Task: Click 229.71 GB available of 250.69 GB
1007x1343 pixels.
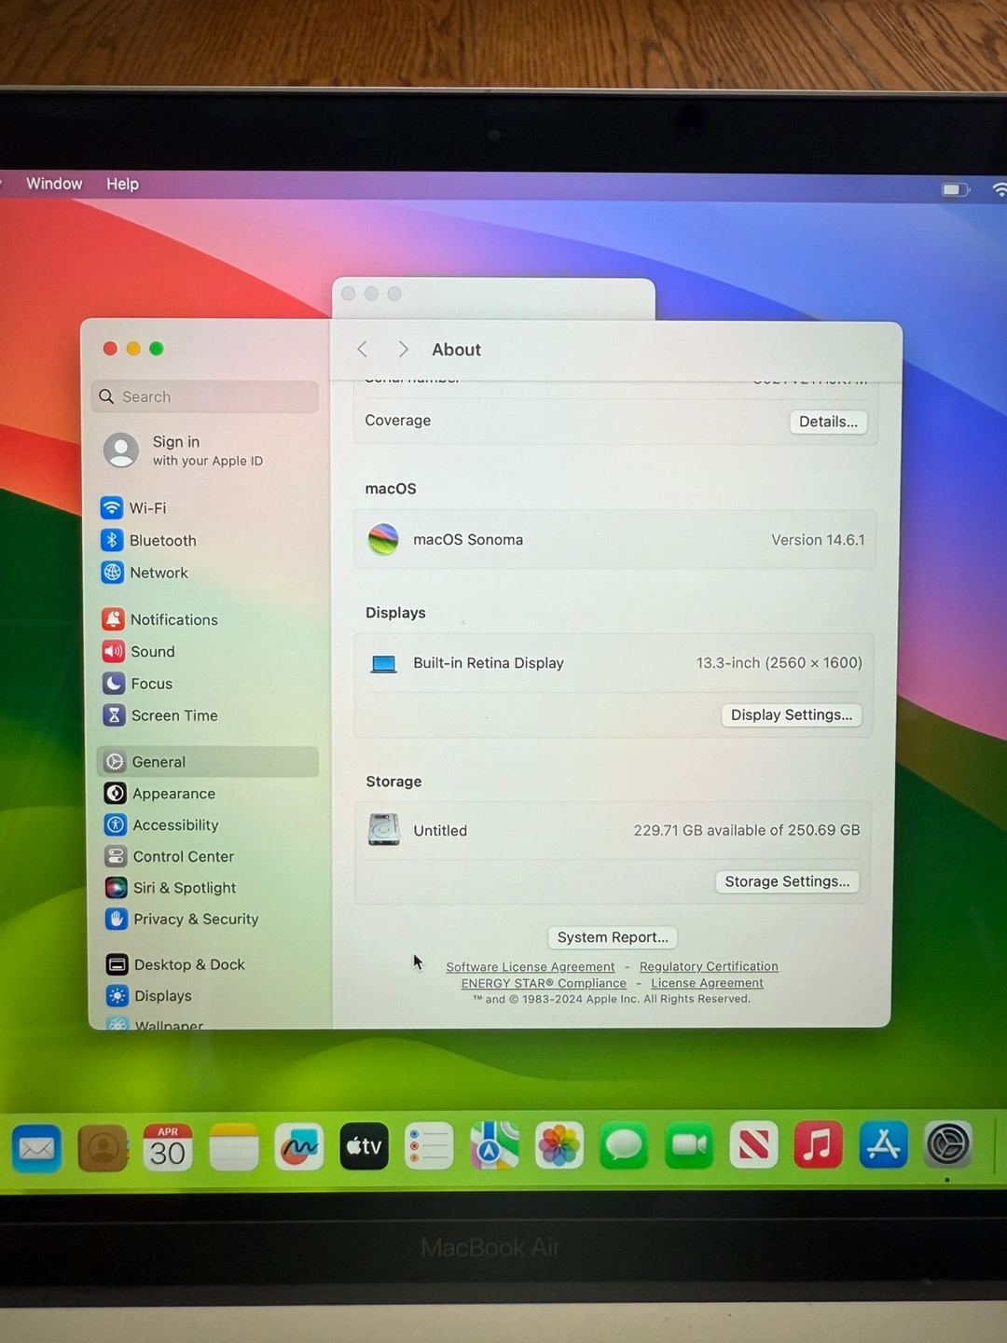Action: (x=747, y=830)
